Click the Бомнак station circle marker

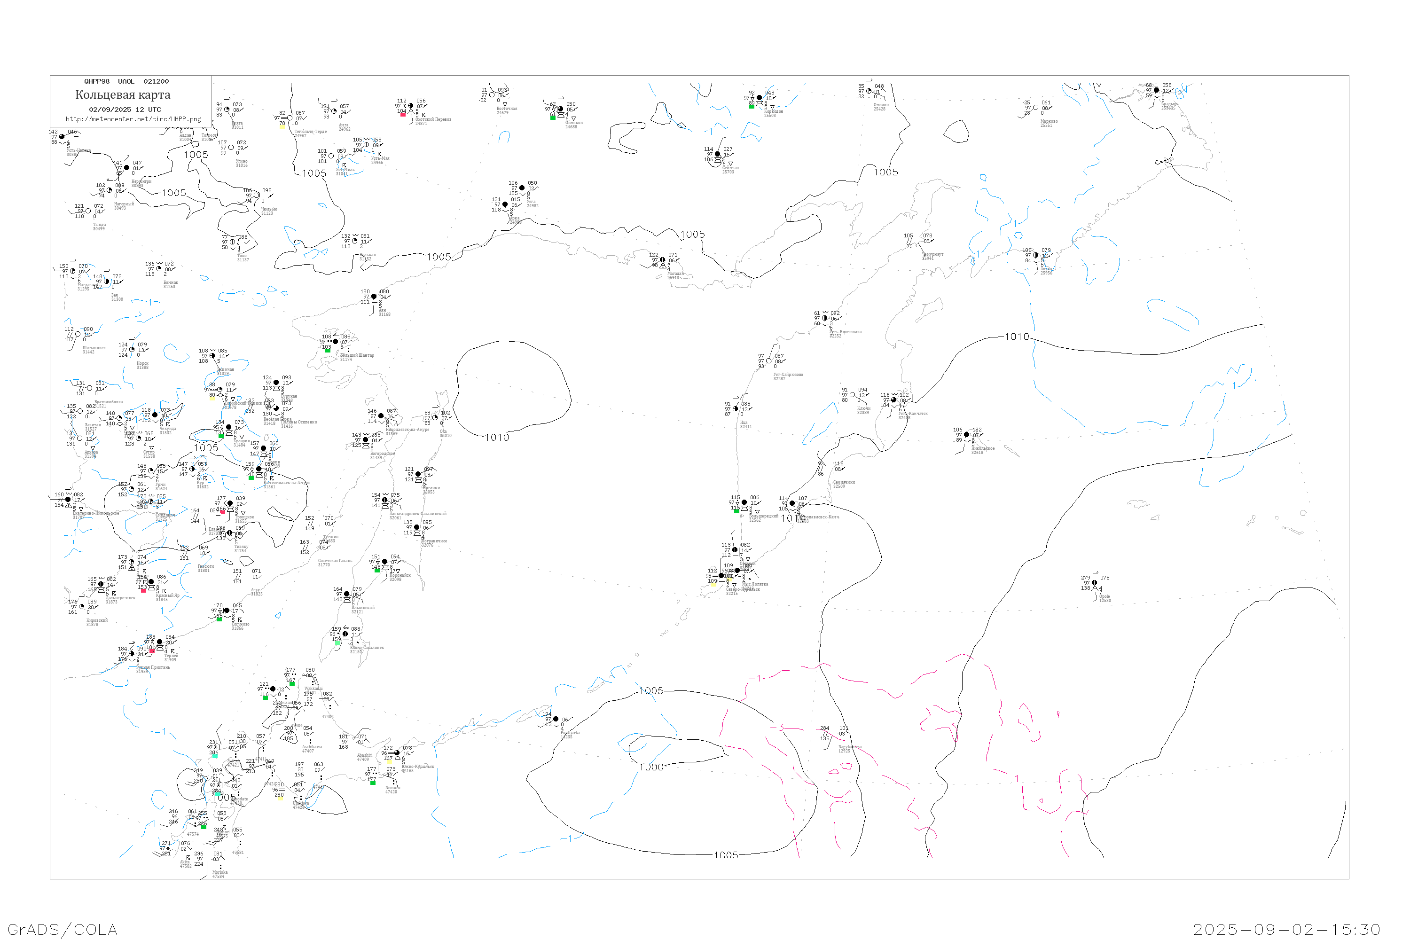tap(159, 268)
